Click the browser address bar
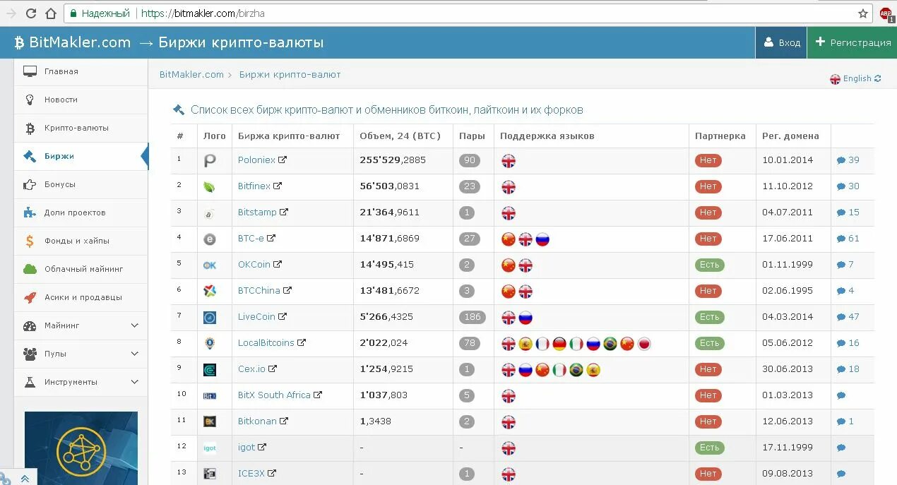 click(x=466, y=13)
